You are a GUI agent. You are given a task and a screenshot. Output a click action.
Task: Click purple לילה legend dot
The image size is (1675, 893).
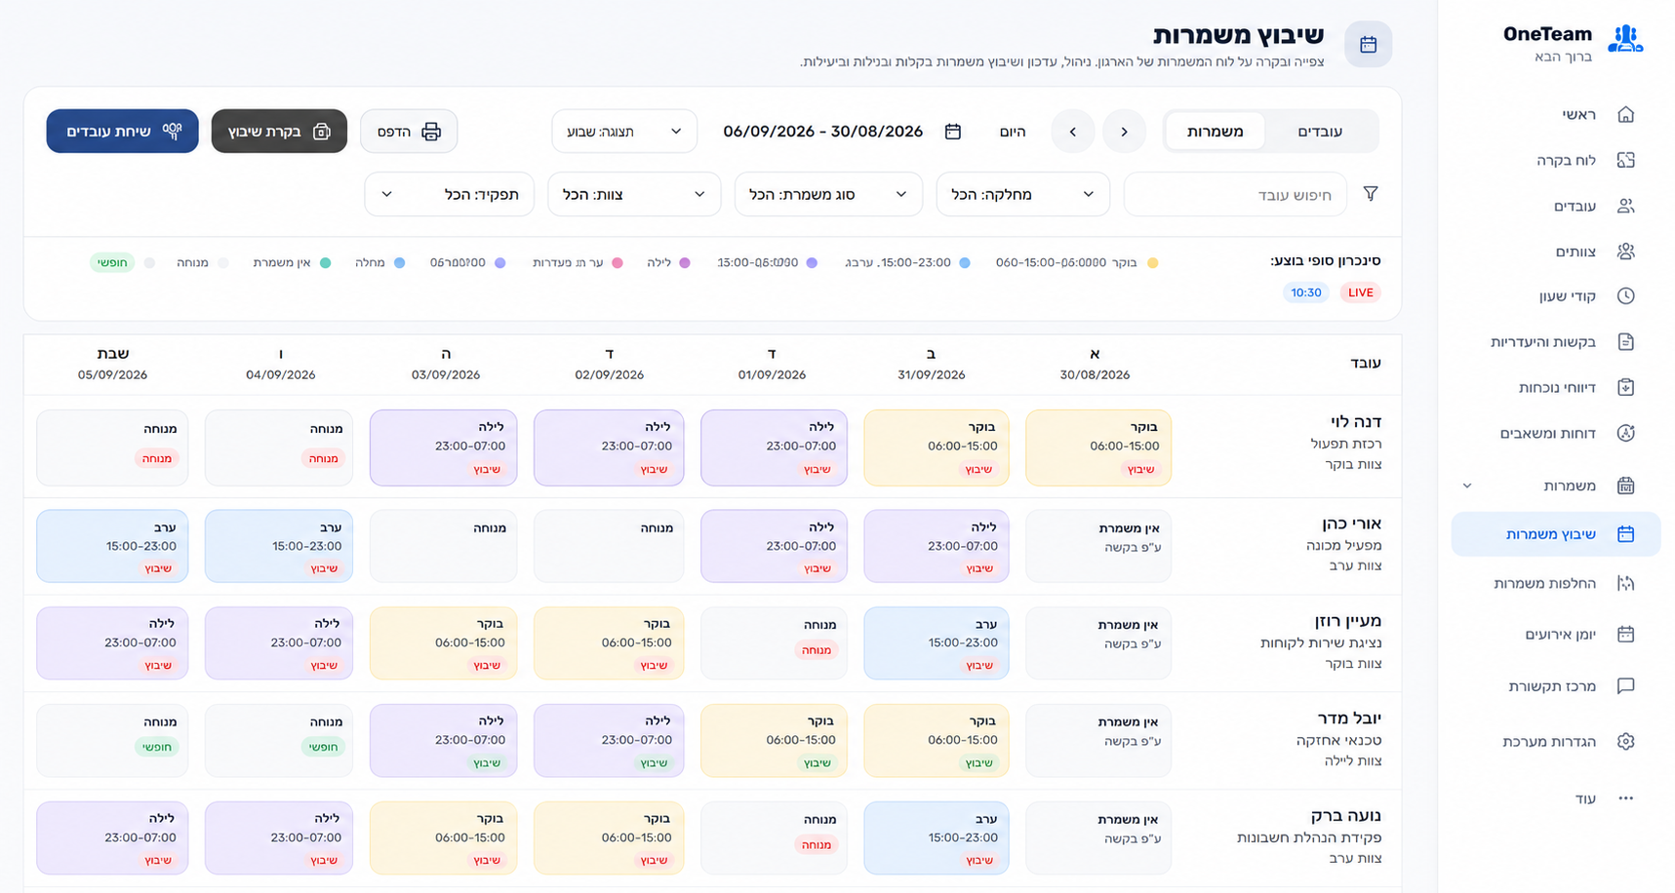685,263
